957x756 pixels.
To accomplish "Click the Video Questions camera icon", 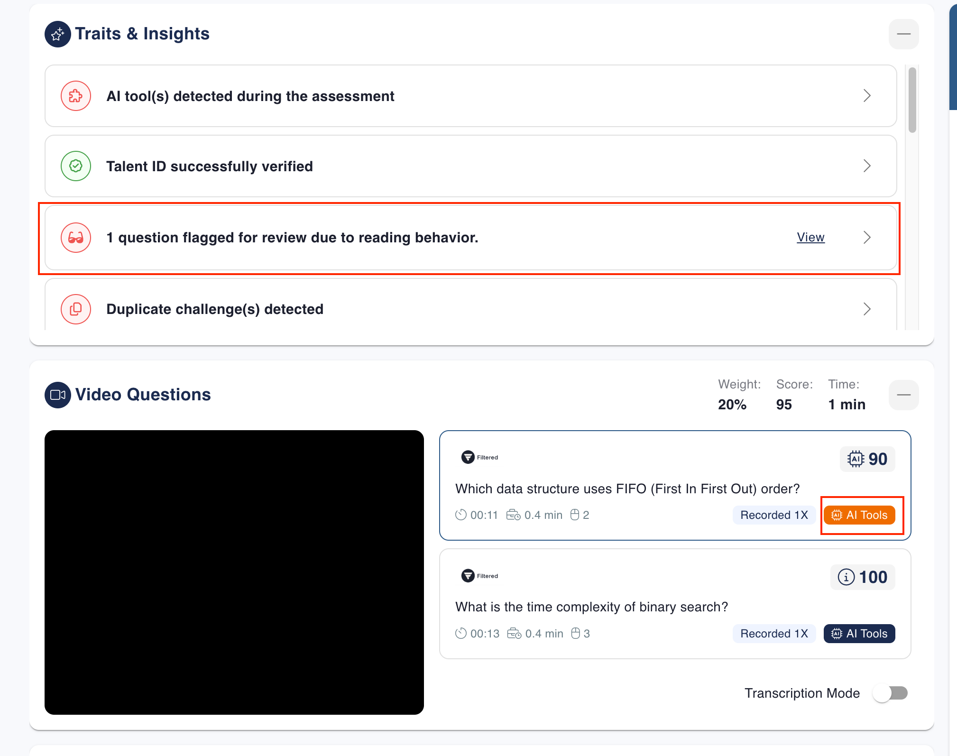I will pyautogui.click(x=58, y=395).
